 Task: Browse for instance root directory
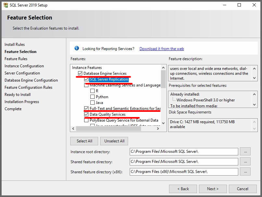(245, 151)
